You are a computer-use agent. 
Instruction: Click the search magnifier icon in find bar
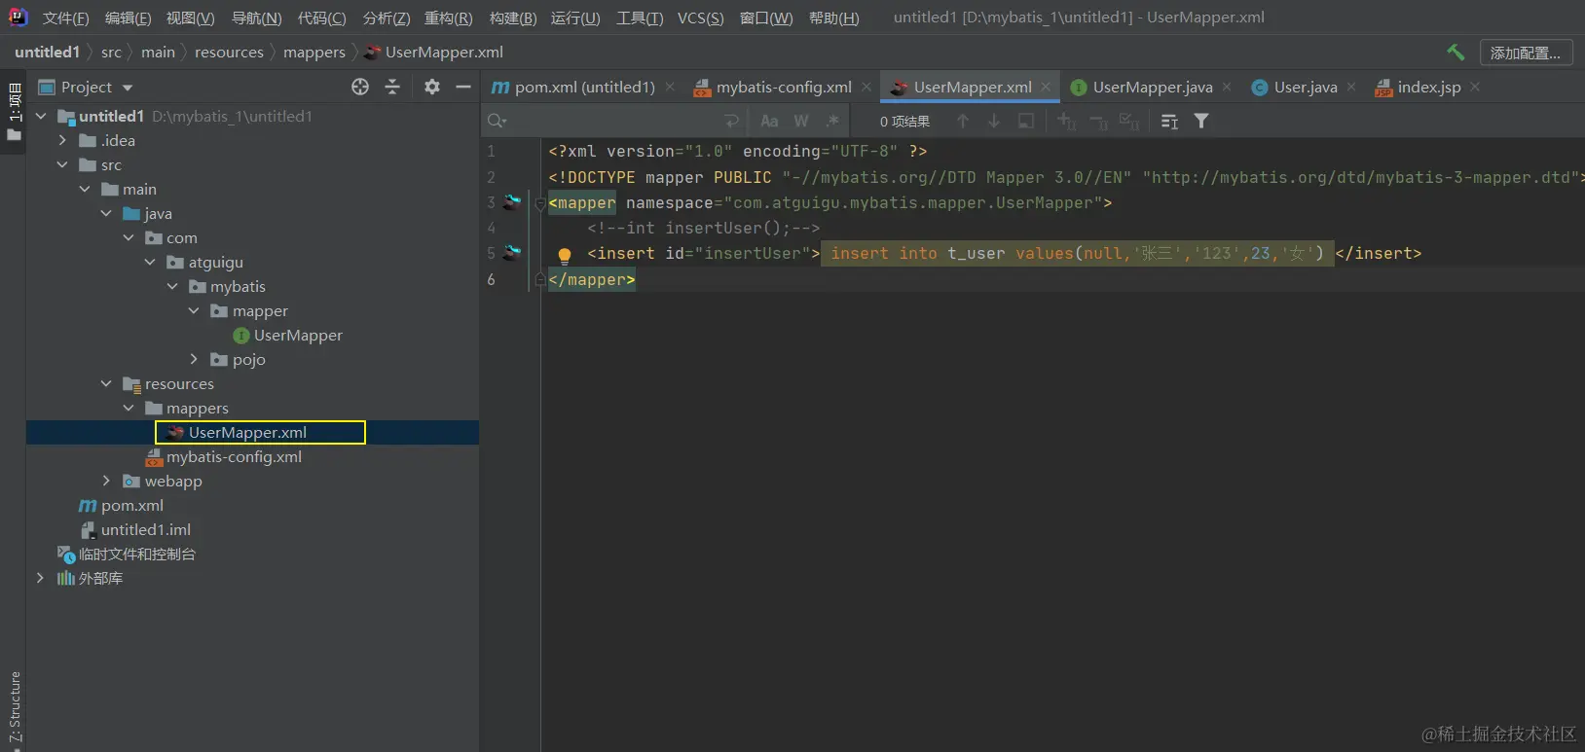pyautogui.click(x=498, y=121)
